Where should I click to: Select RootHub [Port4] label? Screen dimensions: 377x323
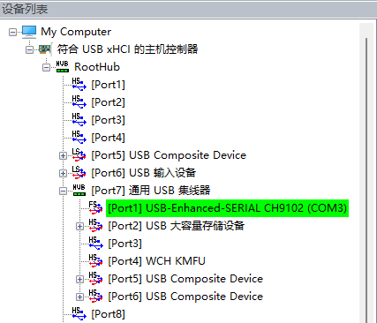point(108,138)
